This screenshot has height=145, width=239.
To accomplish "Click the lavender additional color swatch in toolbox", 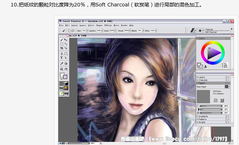I will (x=65, y=77).
